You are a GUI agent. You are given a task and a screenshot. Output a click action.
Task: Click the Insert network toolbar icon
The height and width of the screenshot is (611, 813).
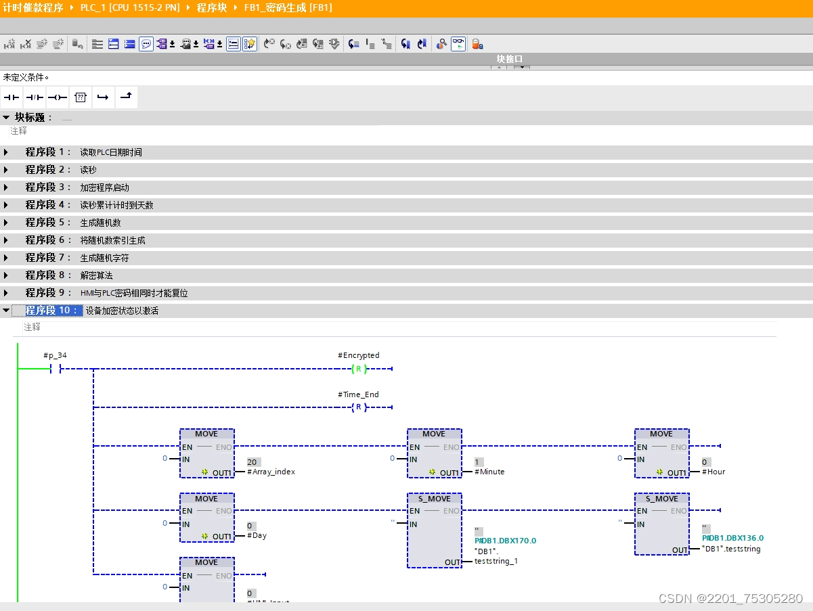click(x=9, y=44)
